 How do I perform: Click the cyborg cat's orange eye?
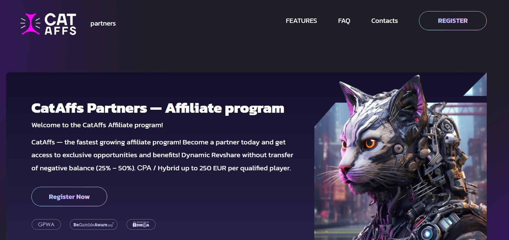click(370, 144)
